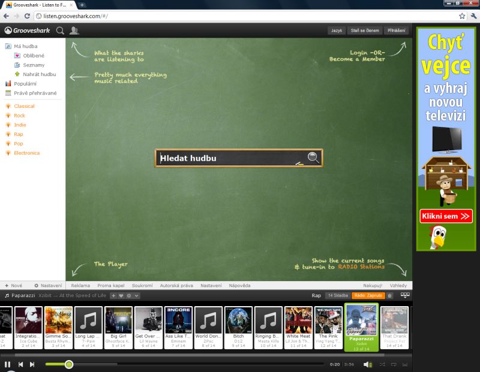Toggle crossfade icon in player

click(405, 364)
